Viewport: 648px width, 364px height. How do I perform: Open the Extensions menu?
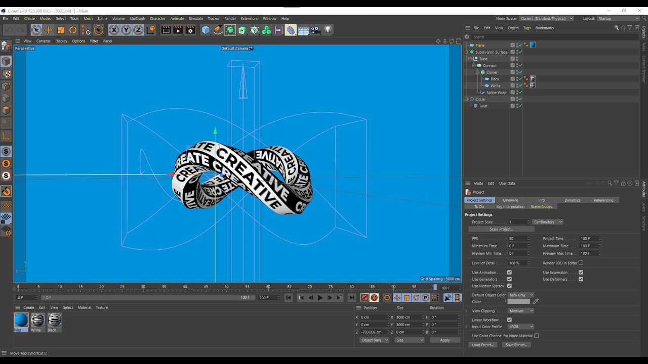(249, 19)
